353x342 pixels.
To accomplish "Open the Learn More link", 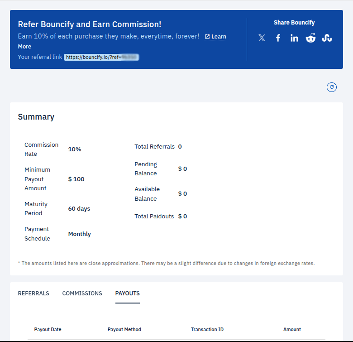I will point(215,37).
